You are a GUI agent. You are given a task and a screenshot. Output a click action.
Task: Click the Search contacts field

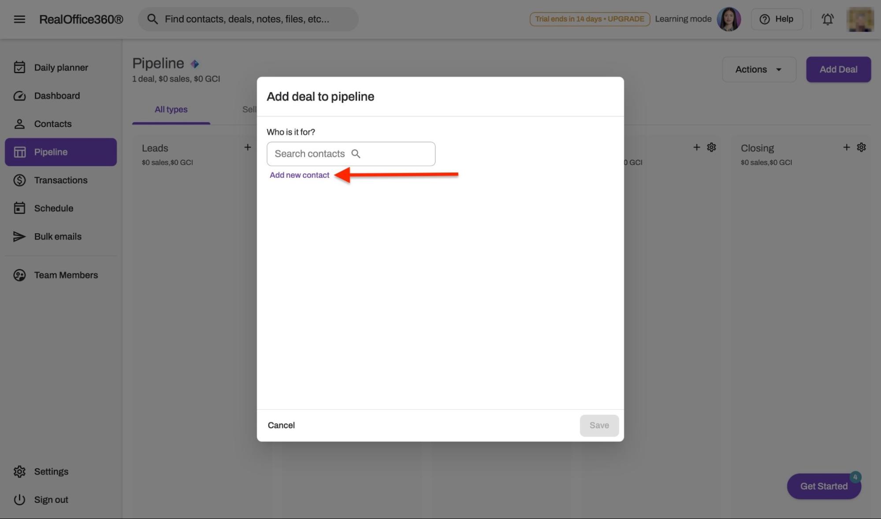click(x=351, y=154)
